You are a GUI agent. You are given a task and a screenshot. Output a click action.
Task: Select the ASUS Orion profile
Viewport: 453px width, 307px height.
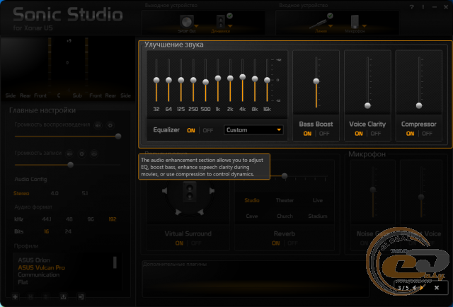coord(34,260)
